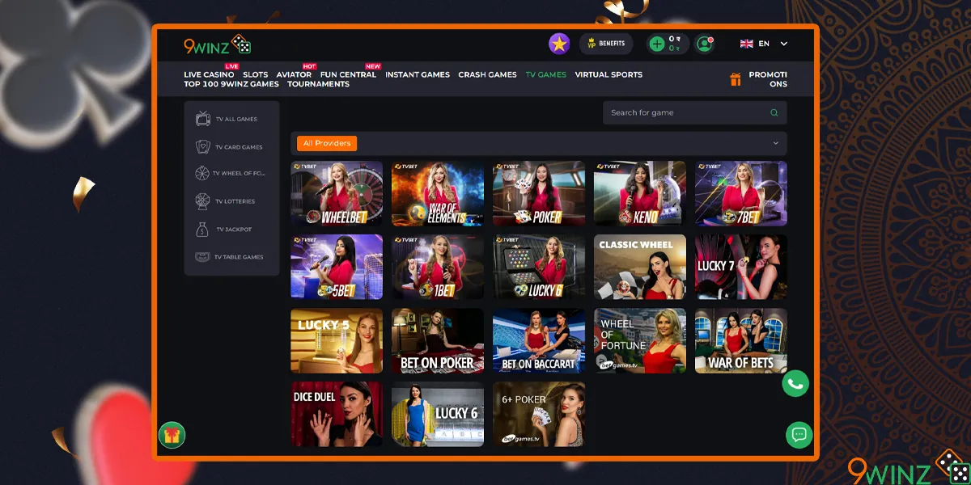Screen dimensions: 971x485
Task: Open the Dice Duel game thumbnail
Action: 337,414
